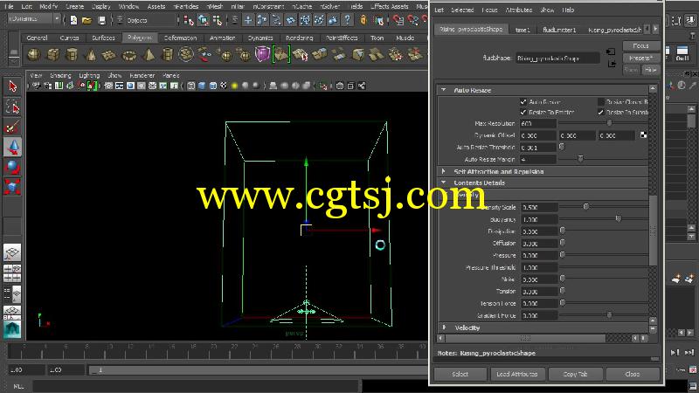Click the Auto Resize Margin slider handle

[x=580, y=159]
